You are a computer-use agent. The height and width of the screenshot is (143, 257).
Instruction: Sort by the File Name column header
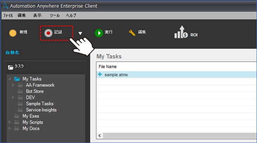[x=108, y=67]
